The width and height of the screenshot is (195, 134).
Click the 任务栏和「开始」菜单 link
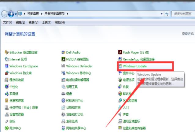[24, 107]
